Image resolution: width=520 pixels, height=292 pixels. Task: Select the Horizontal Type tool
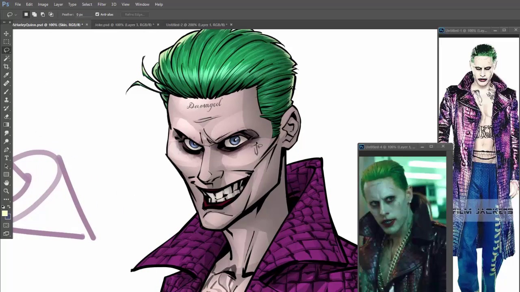pyautogui.click(x=6, y=158)
